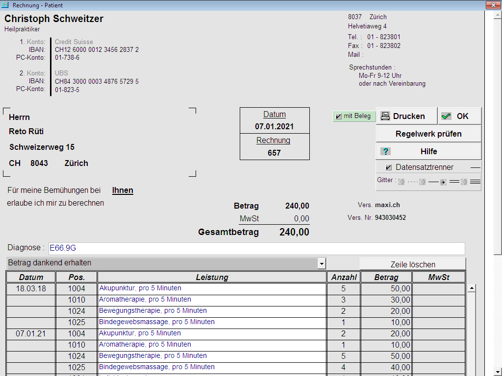Click the currently selected Gitter radio button
Screen dimensions: 502x376
click(443, 182)
